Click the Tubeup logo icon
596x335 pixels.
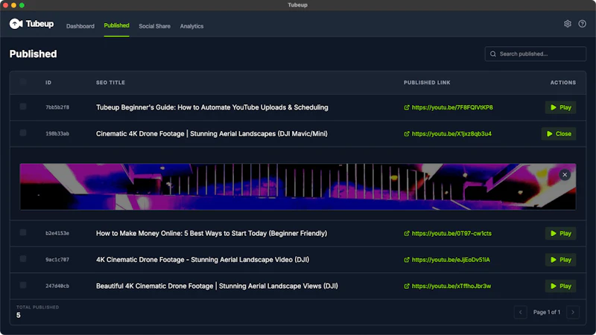point(16,24)
